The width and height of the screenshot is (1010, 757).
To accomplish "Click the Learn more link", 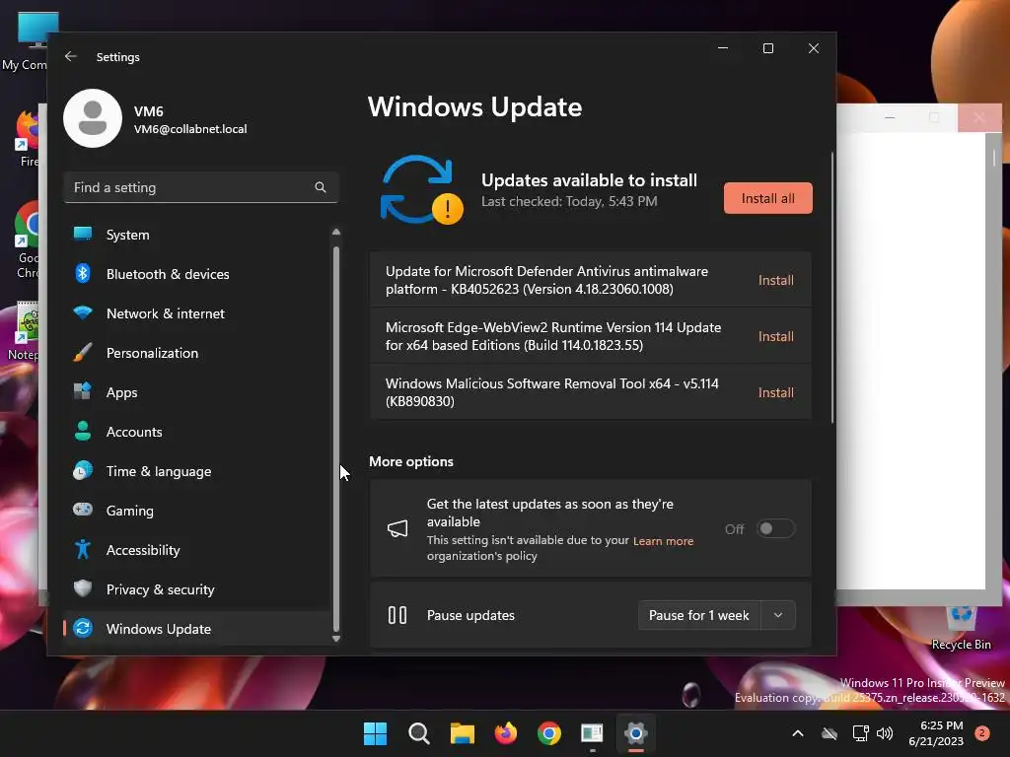I will tap(663, 541).
